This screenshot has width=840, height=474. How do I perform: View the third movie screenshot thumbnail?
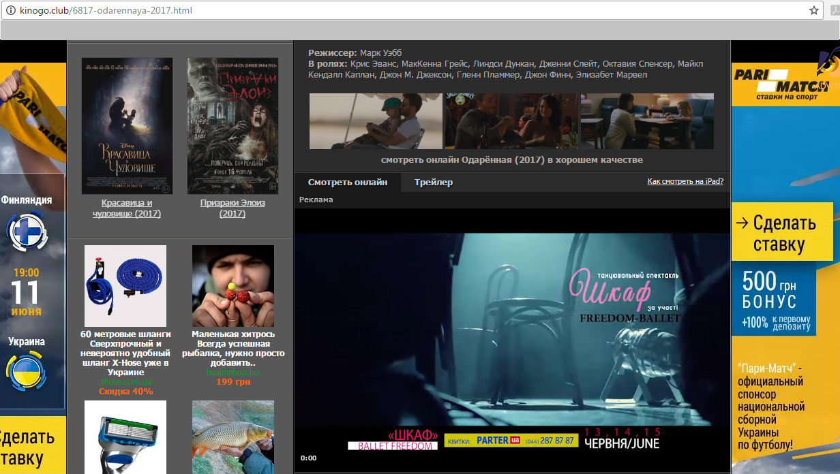click(646, 121)
